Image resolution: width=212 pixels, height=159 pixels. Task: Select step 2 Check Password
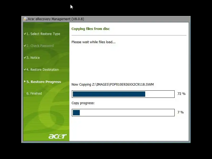point(40,46)
